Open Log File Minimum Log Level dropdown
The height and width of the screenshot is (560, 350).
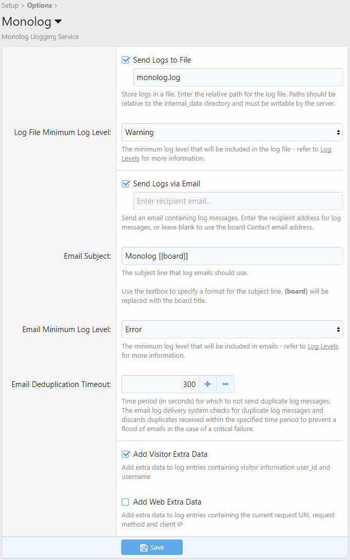pyautogui.click(x=232, y=132)
